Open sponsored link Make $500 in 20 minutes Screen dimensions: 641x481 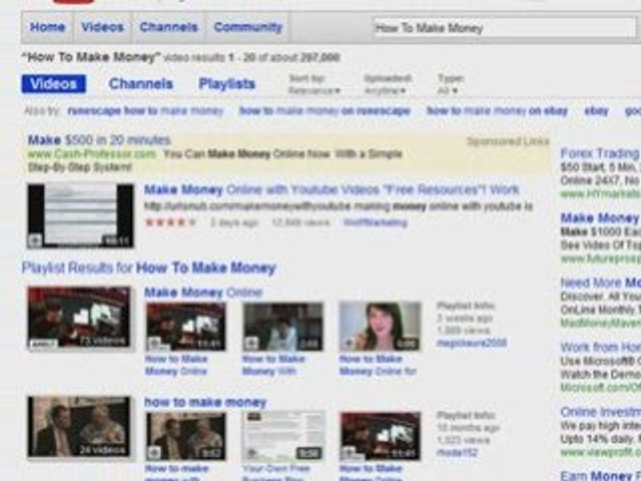(99, 140)
